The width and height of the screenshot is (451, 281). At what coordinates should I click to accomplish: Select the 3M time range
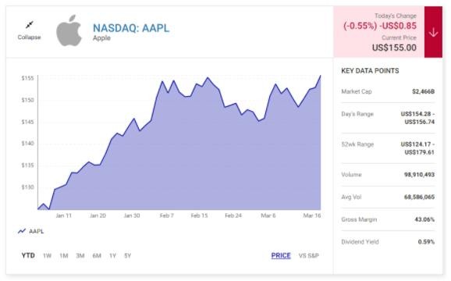tap(80, 255)
